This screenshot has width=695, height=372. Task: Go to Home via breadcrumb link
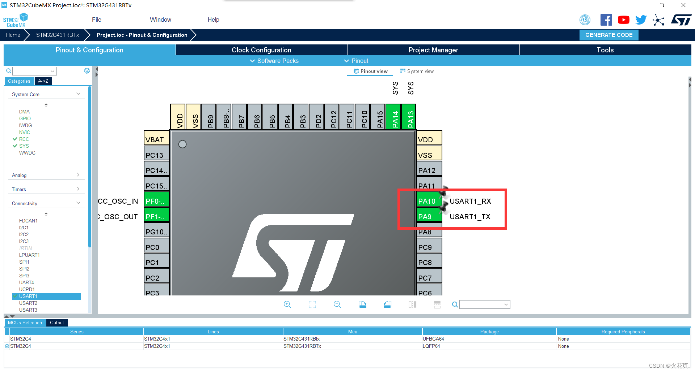13,35
